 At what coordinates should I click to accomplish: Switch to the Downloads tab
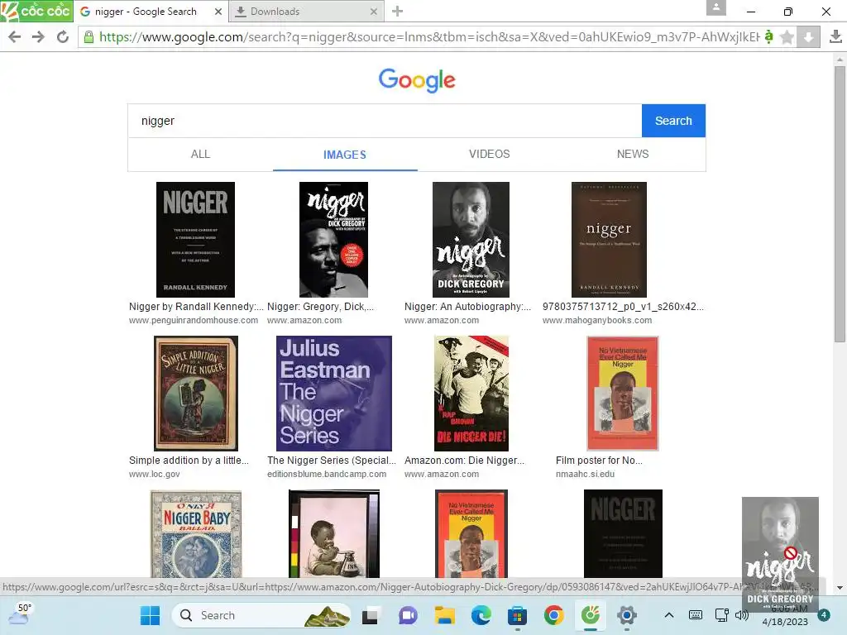pyautogui.click(x=306, y=12)
